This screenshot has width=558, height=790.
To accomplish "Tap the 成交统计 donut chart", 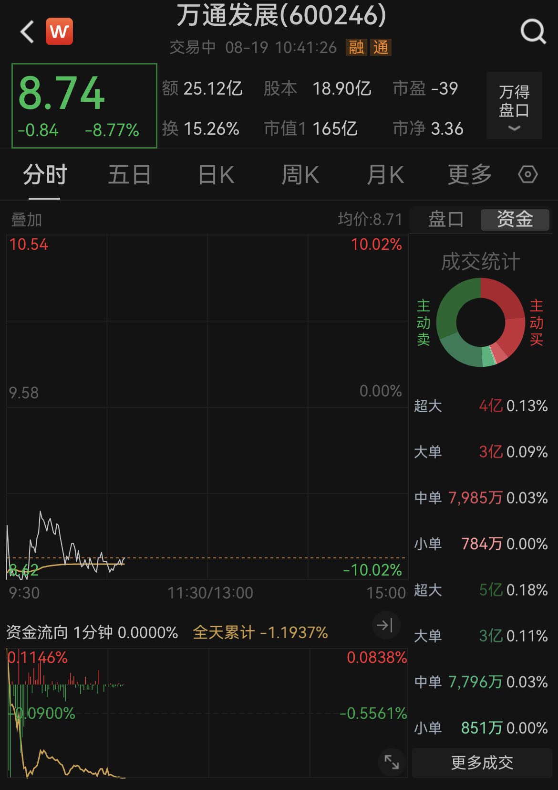I will (x=480, y=322).
